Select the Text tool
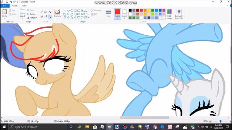232x130 pixels. coord(50,12)
